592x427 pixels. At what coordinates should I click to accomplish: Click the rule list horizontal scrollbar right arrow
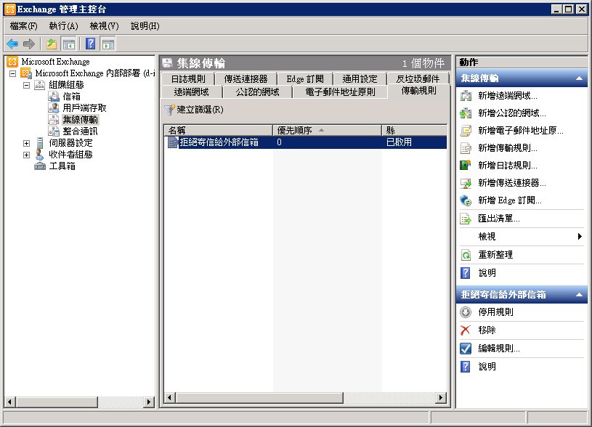pyautogui.click(x=441, y=397)
